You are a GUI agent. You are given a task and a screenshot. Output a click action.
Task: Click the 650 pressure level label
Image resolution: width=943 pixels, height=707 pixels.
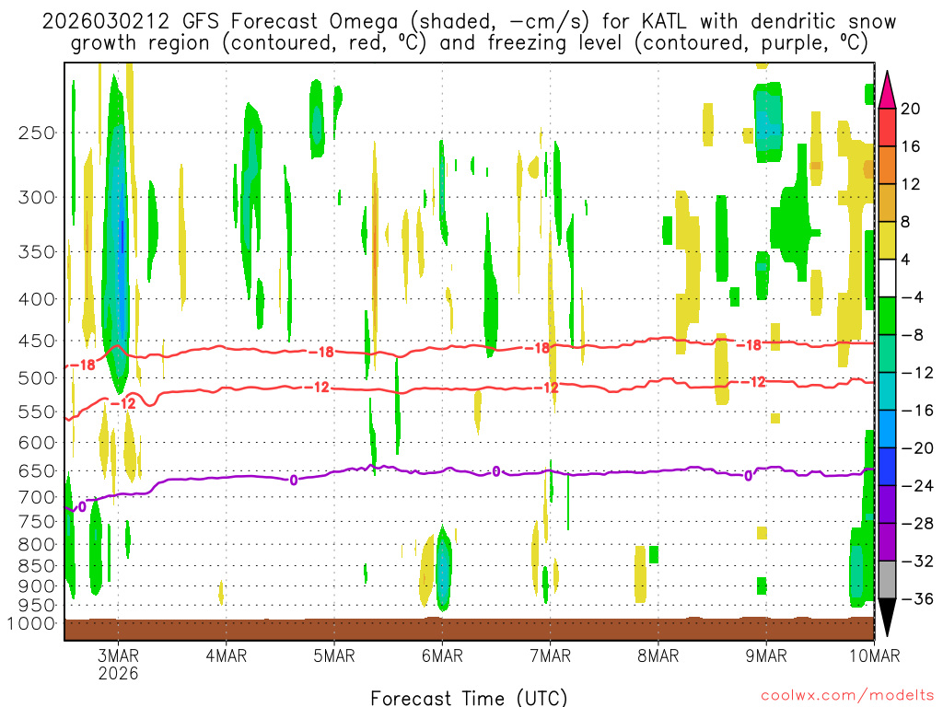(37, 470)
